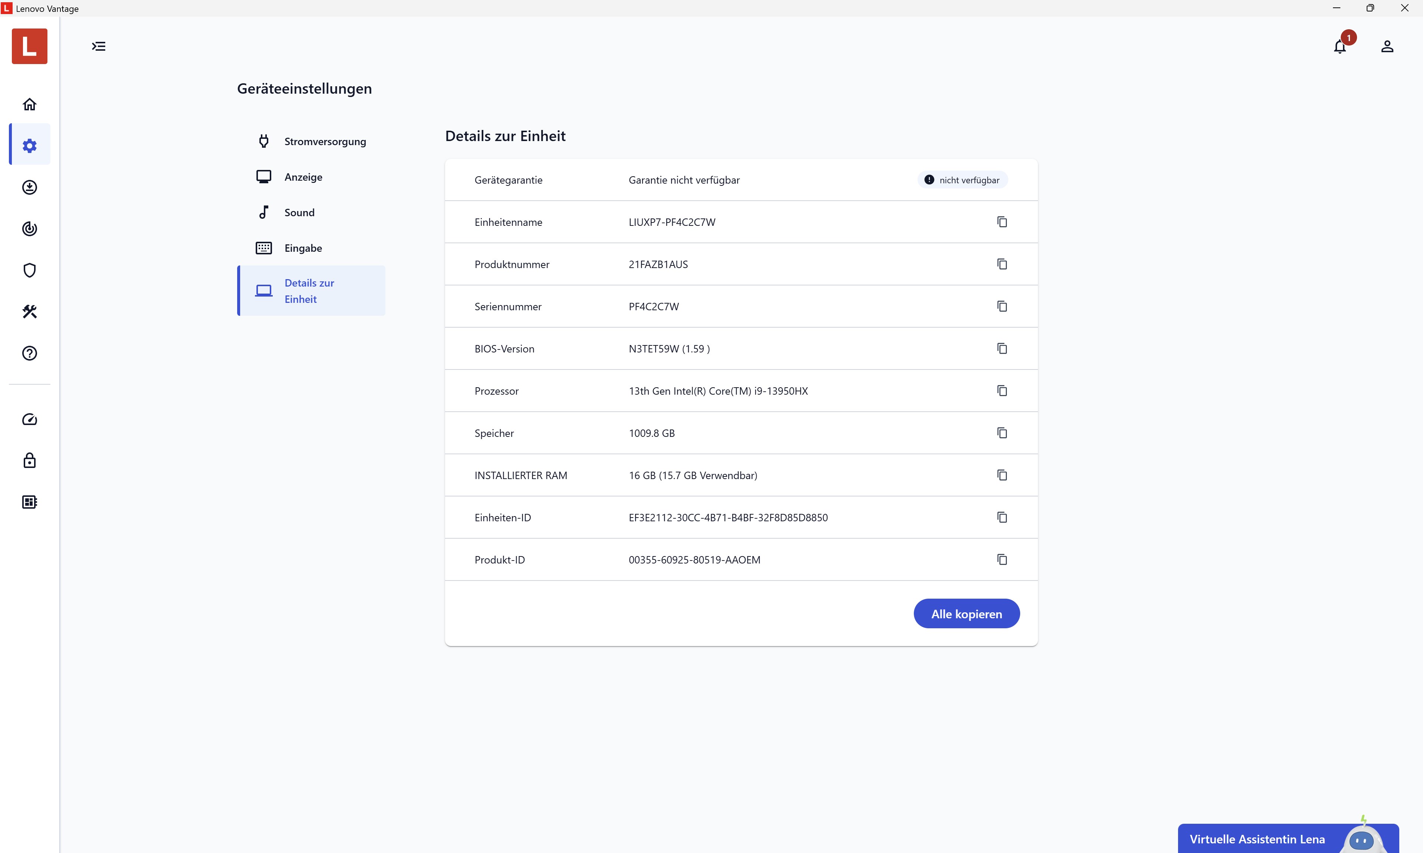
Task: Click the BIOS-Version row label
Action: 504,349
